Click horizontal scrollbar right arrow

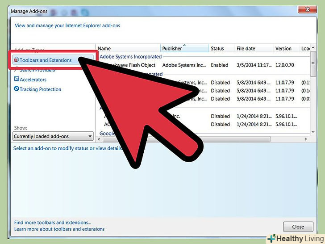(306, 139)
